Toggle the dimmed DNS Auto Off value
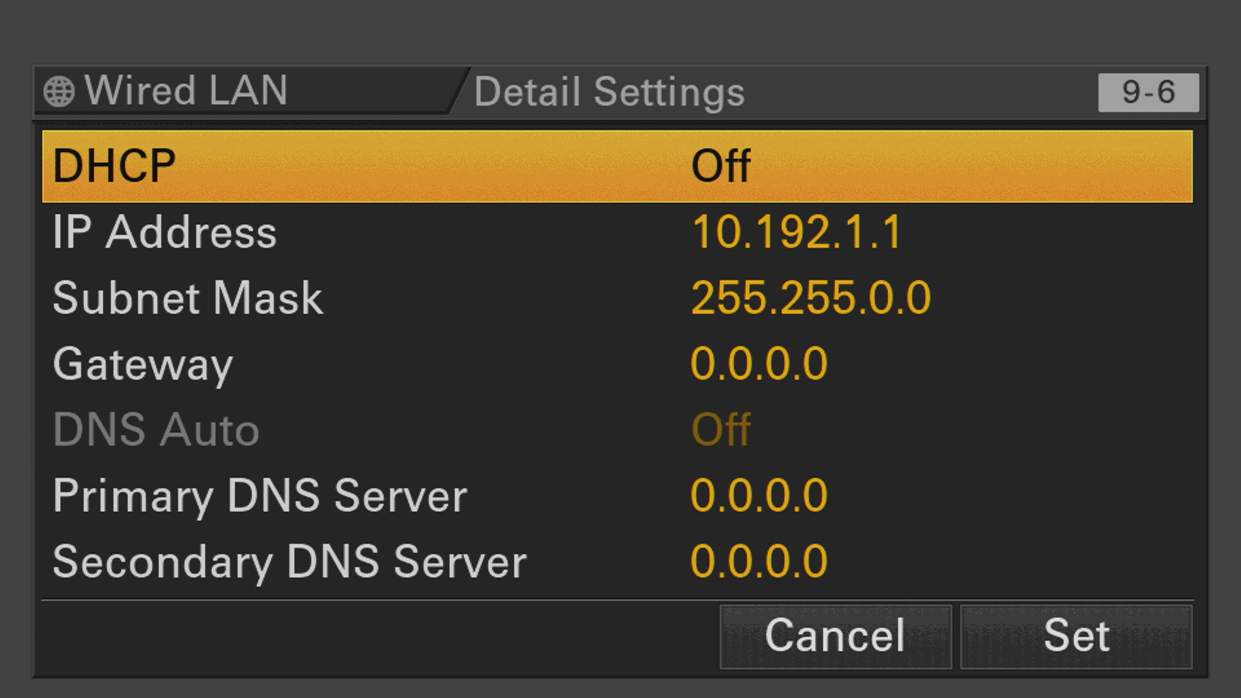1241x698 pixels. coord(721,430)
